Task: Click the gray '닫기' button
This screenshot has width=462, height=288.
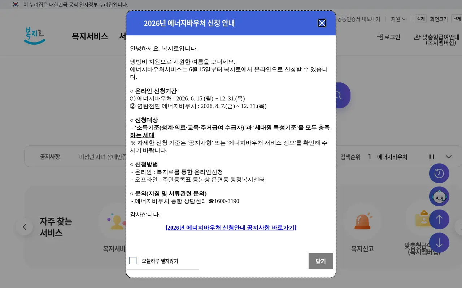Action: (x=321, y=261)
